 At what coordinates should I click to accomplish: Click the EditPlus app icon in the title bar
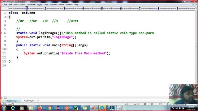(2, 2)
